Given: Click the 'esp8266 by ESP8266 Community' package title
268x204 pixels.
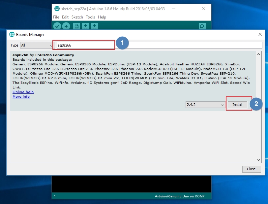Looking at the screenshot, I should [43, 55].
